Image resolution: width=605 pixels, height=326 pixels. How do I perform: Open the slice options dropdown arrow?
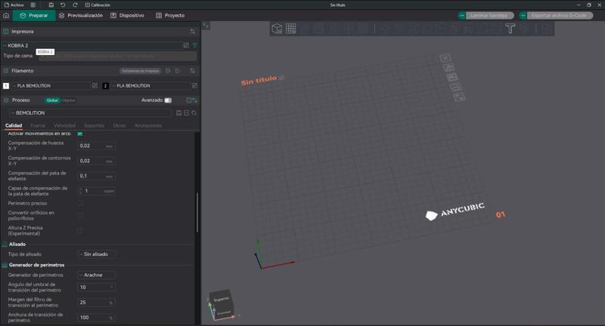[x=462, y=15]
